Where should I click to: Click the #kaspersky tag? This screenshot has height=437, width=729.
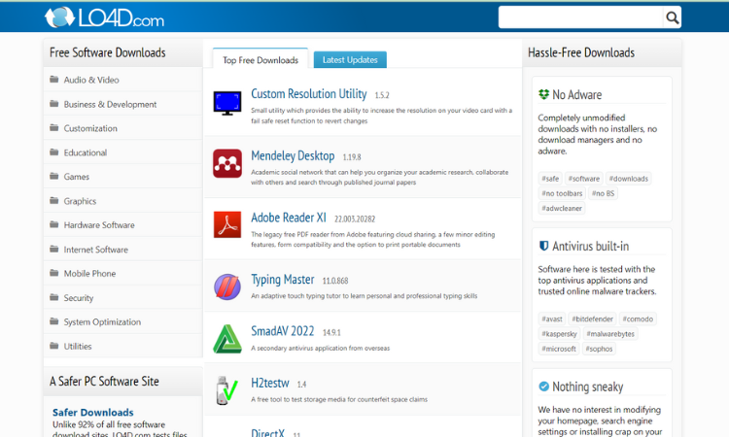(x=559, y=333)
